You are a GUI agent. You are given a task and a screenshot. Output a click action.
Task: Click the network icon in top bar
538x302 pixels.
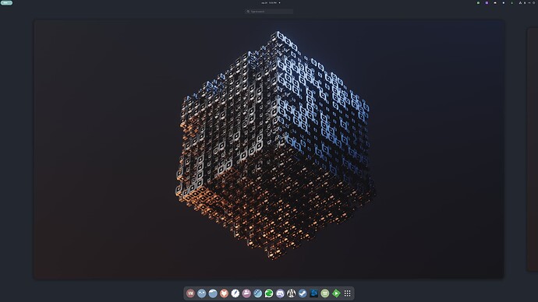coord(520,3)
